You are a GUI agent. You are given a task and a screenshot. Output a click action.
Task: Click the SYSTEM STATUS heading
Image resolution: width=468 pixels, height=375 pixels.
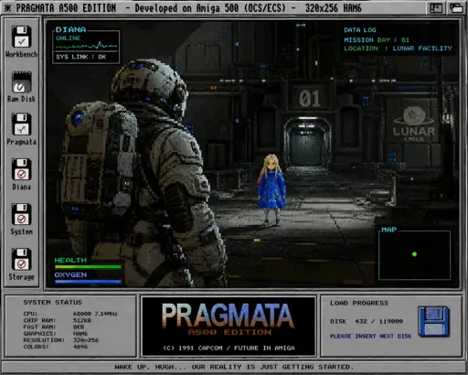tap(53, 303)
